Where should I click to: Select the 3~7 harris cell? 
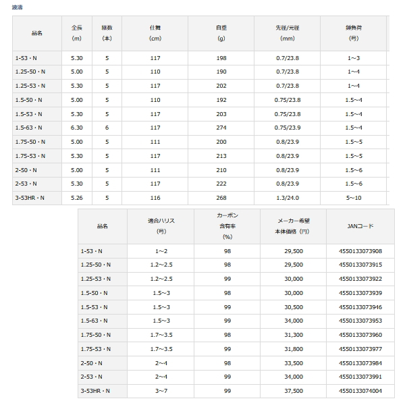[161, 391]
